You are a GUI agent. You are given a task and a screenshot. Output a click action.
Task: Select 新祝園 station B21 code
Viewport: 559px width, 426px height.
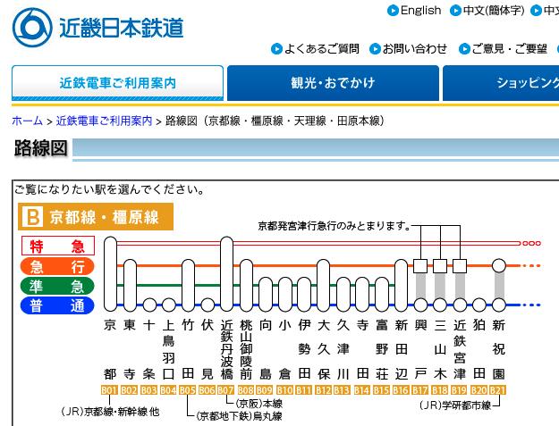click(497, 390)
